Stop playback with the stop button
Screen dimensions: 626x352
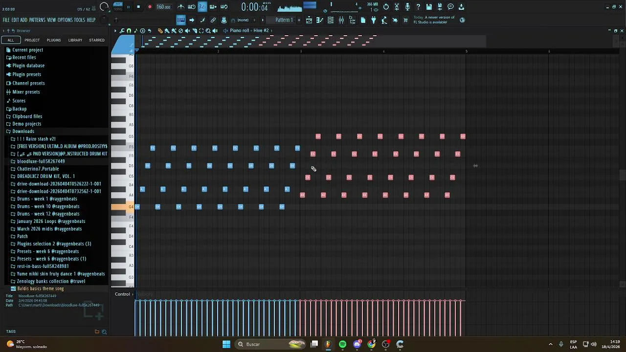[138, 7]
